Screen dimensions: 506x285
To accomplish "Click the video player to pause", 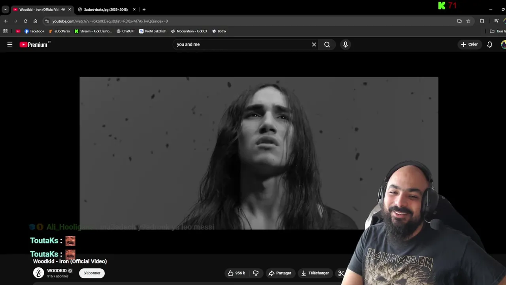I will point(259,153).
